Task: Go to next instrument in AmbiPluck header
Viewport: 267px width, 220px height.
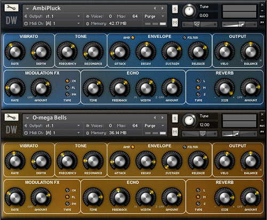Action: pyautogui.click(x=162, y=8)
